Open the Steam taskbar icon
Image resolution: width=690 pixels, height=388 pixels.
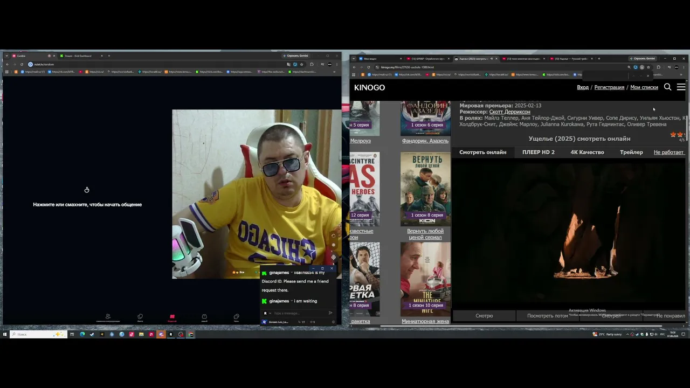coord(92,334)
